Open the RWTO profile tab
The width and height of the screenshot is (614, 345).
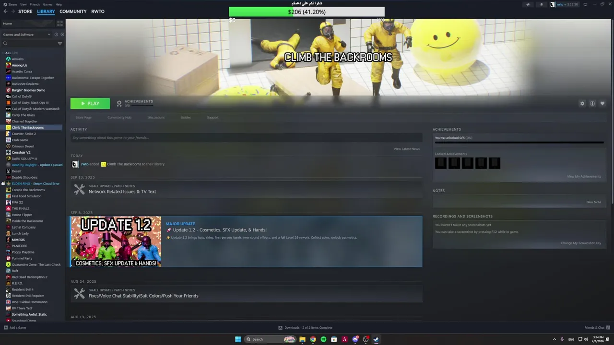click(x=98, y=11)
